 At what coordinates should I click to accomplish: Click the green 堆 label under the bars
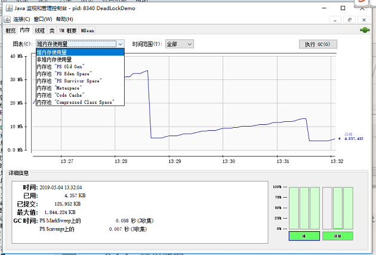(304, 236)
